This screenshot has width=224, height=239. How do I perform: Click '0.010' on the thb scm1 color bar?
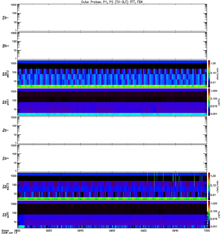(214, 106)
